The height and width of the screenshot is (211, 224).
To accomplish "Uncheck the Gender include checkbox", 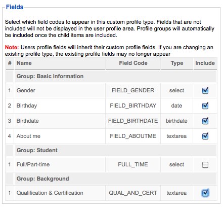I will 205,90.
